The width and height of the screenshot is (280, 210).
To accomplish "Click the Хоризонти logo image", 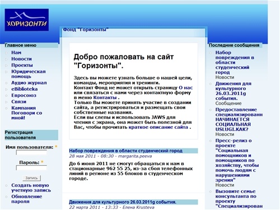I will point(27,20).
